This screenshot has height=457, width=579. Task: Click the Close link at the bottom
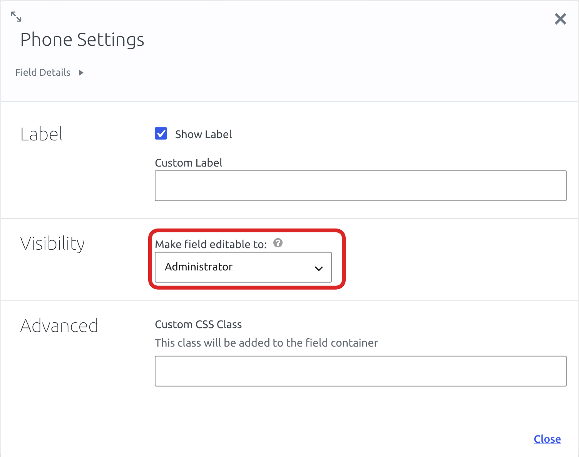[x=547, y=439]
